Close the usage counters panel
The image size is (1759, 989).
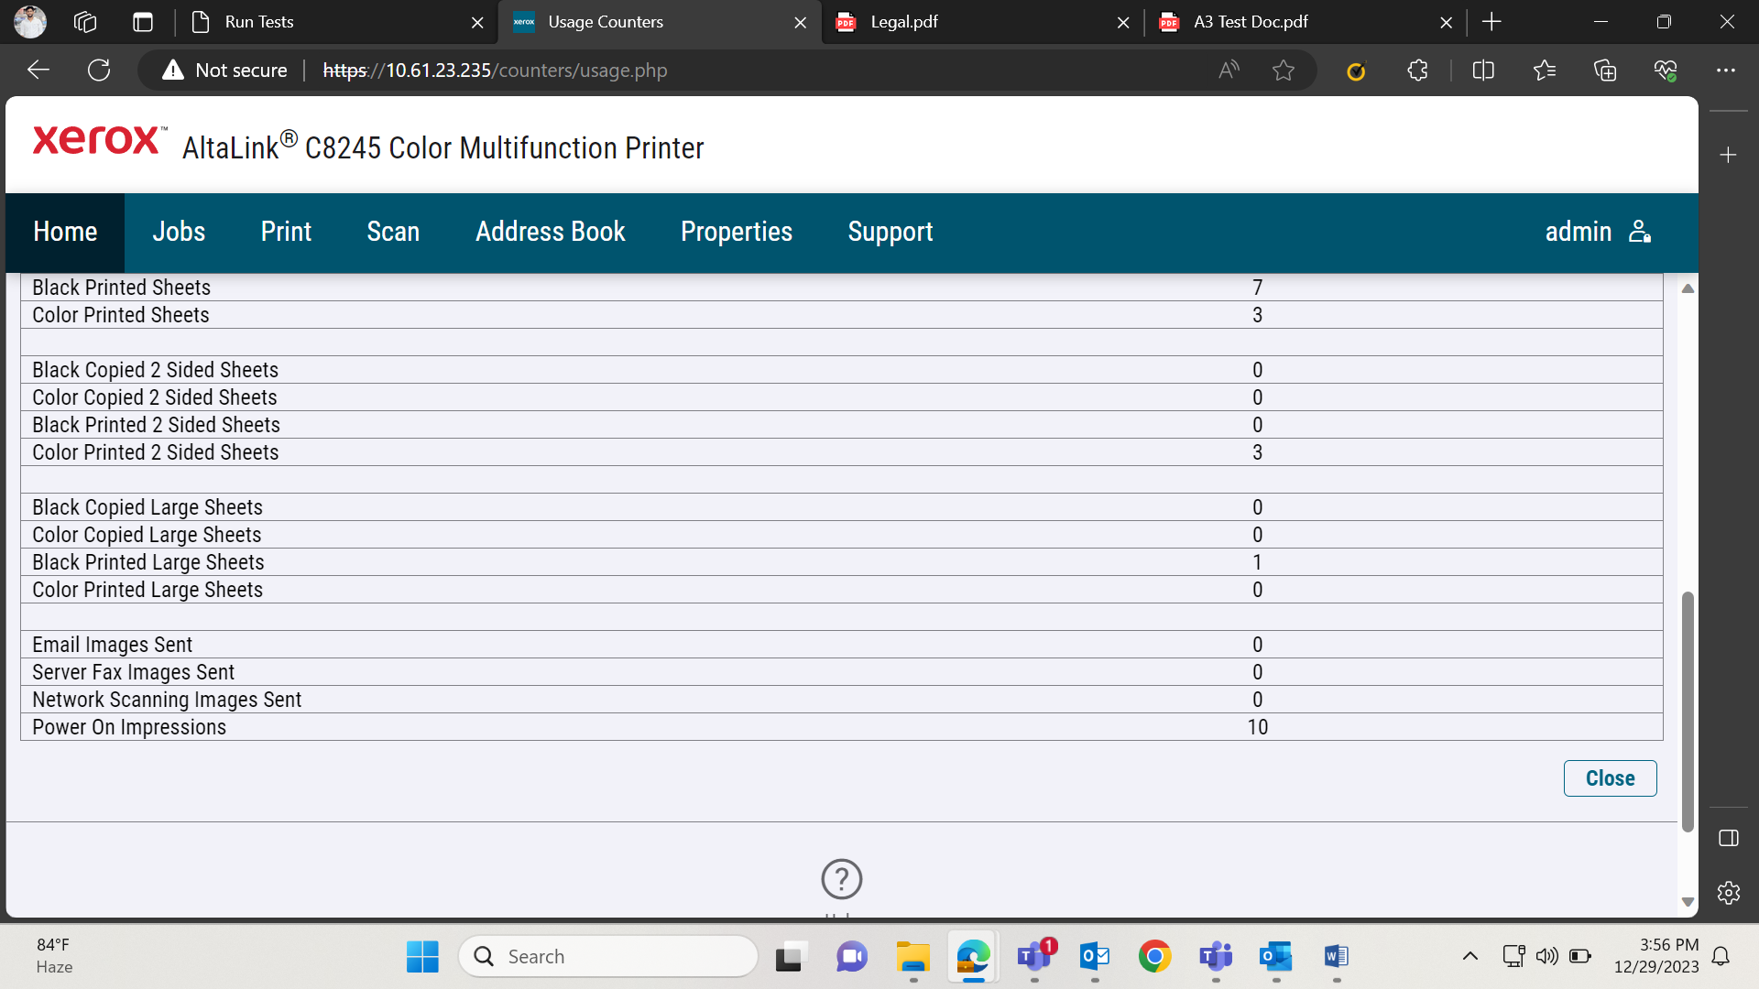pos(1610,778)
